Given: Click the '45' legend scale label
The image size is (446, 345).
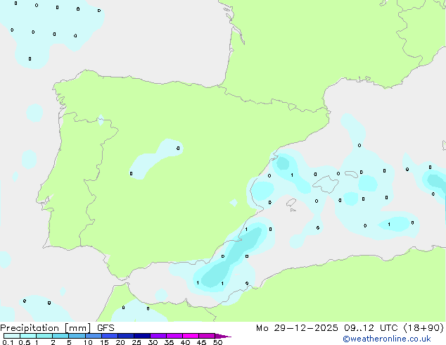Looking at the screenshot, I should [x=201, y=342].
